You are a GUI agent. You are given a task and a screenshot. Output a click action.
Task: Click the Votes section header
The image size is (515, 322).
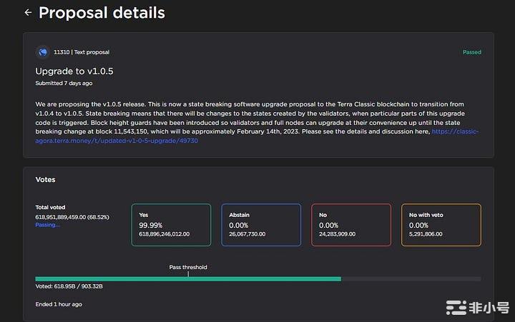click(45, 180)
